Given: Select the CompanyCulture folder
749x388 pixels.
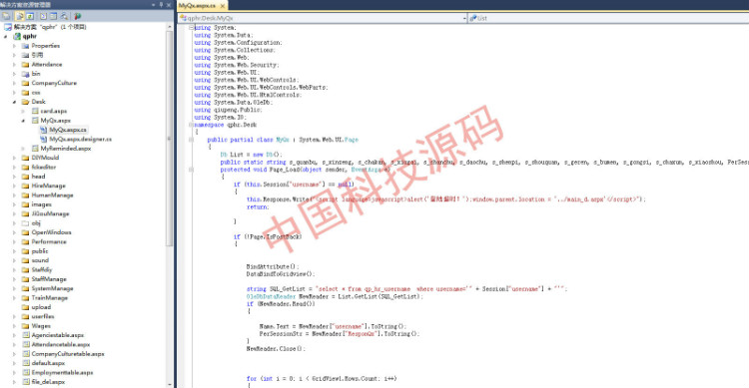Looking at the screenshot, I should tap(54, 83).
